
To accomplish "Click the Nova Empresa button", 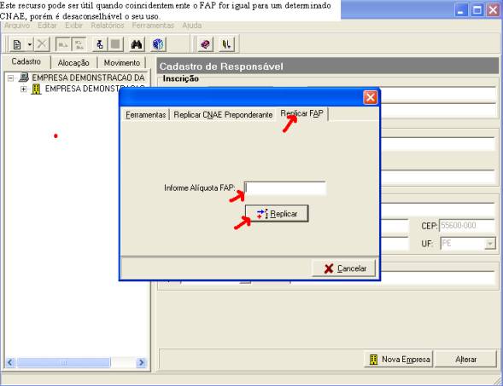I will pos(399,359).
